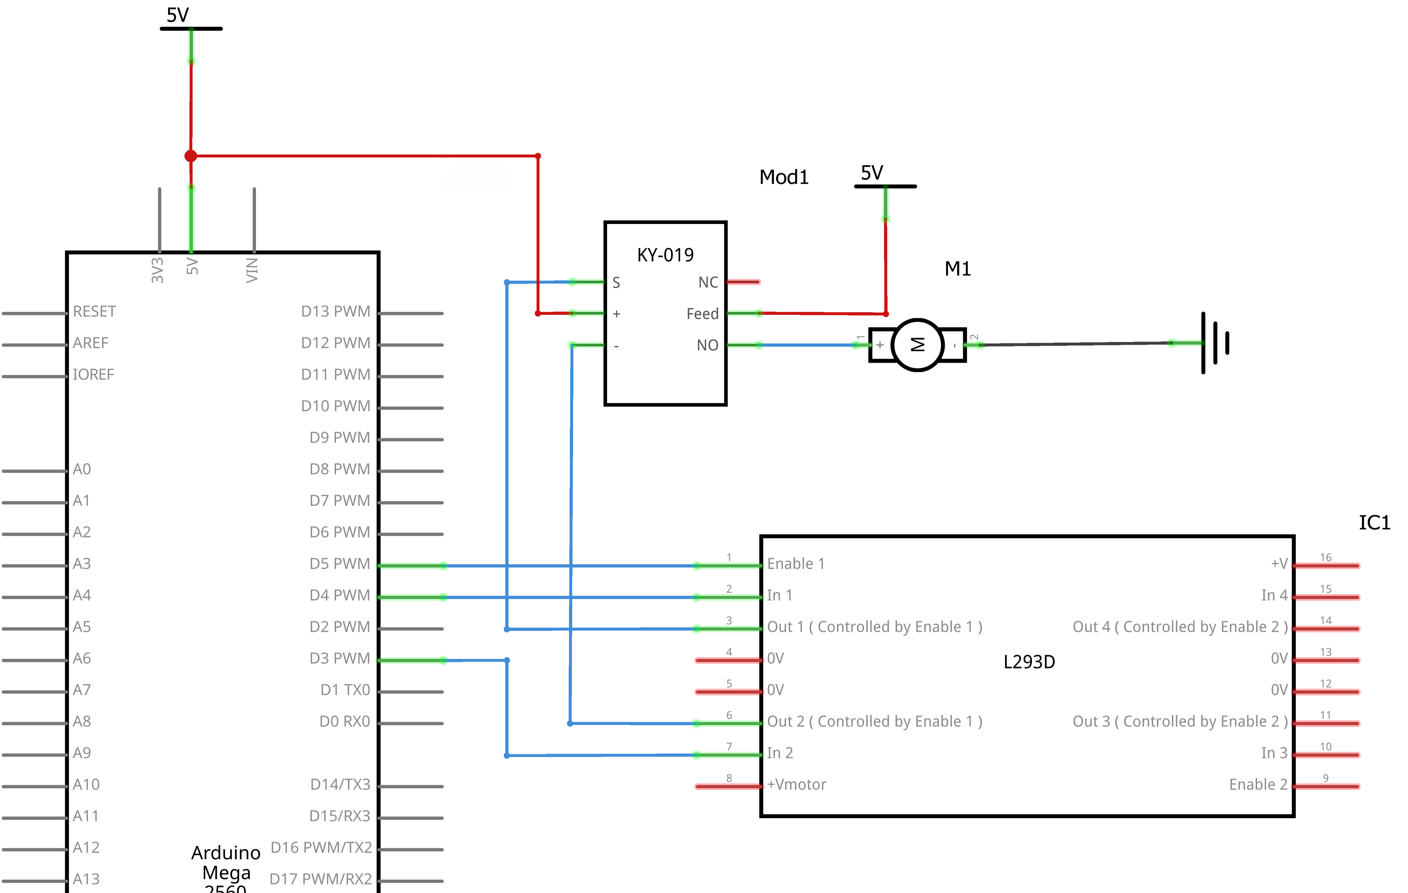The image size is (1408, 893).
Task: Select the Arduino Mega board label
Action: pyautogui.click(x=226, y=868)
